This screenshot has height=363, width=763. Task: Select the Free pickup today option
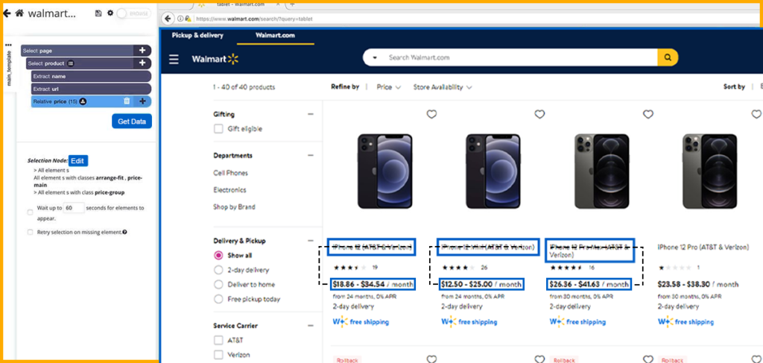(x=218, y=299)
